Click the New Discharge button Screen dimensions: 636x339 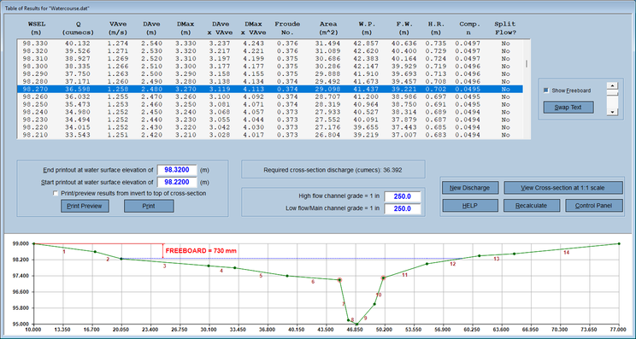pyautogui.click(x=470, y=188)
